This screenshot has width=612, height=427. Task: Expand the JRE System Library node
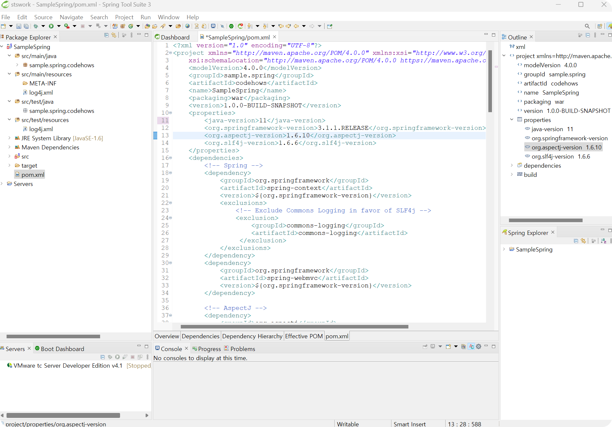pos(9,138)
